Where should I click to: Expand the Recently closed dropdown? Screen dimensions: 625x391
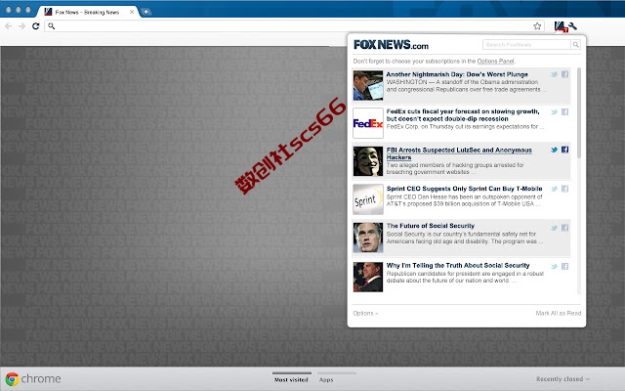point(562,379)
